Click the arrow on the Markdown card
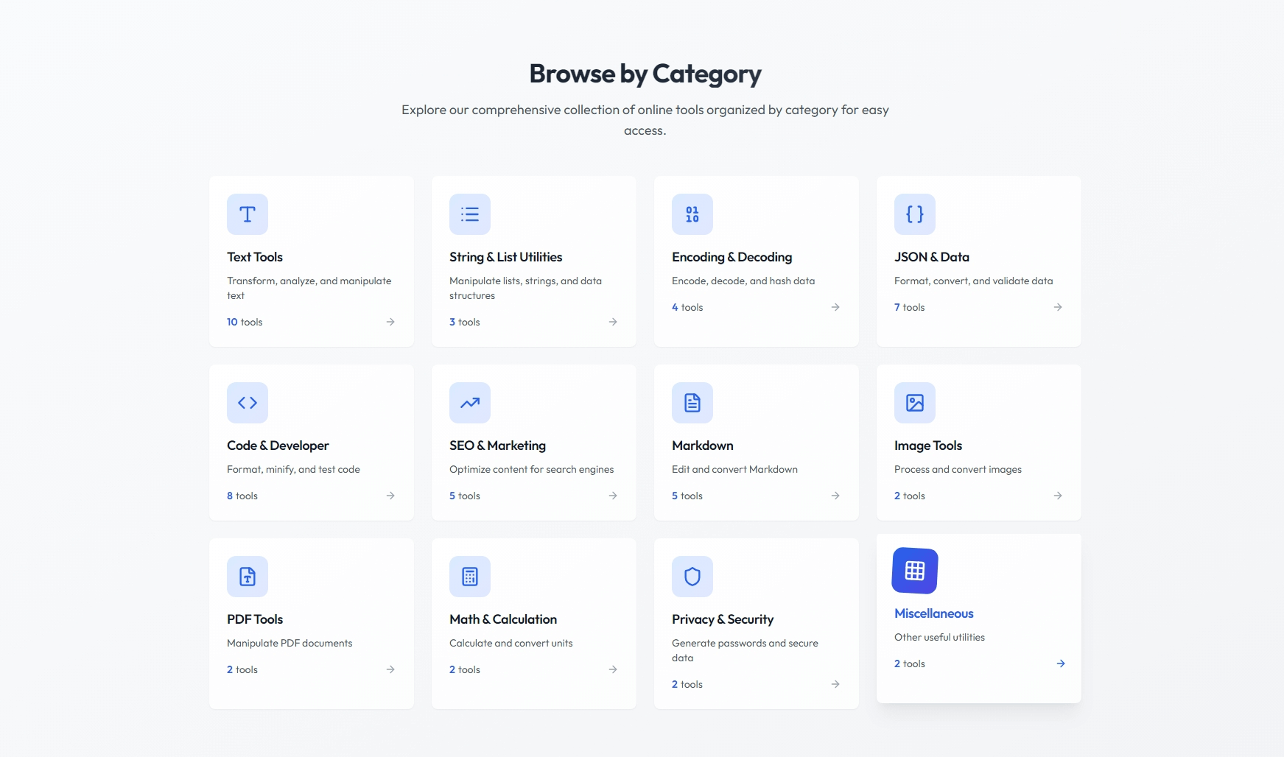Image resolution: width=1284 pixels, height=757 pixels. tap(835, 496)
